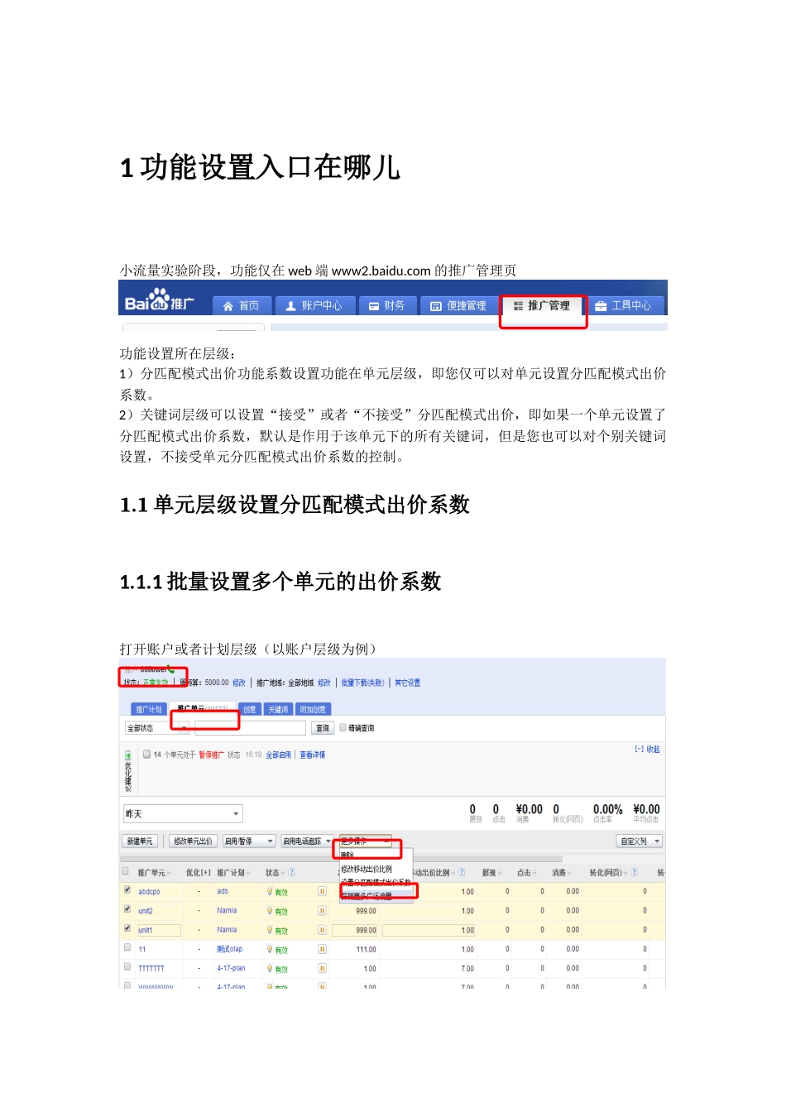Click pause icon in row 11
The image size is (786, 1112).
323,949
